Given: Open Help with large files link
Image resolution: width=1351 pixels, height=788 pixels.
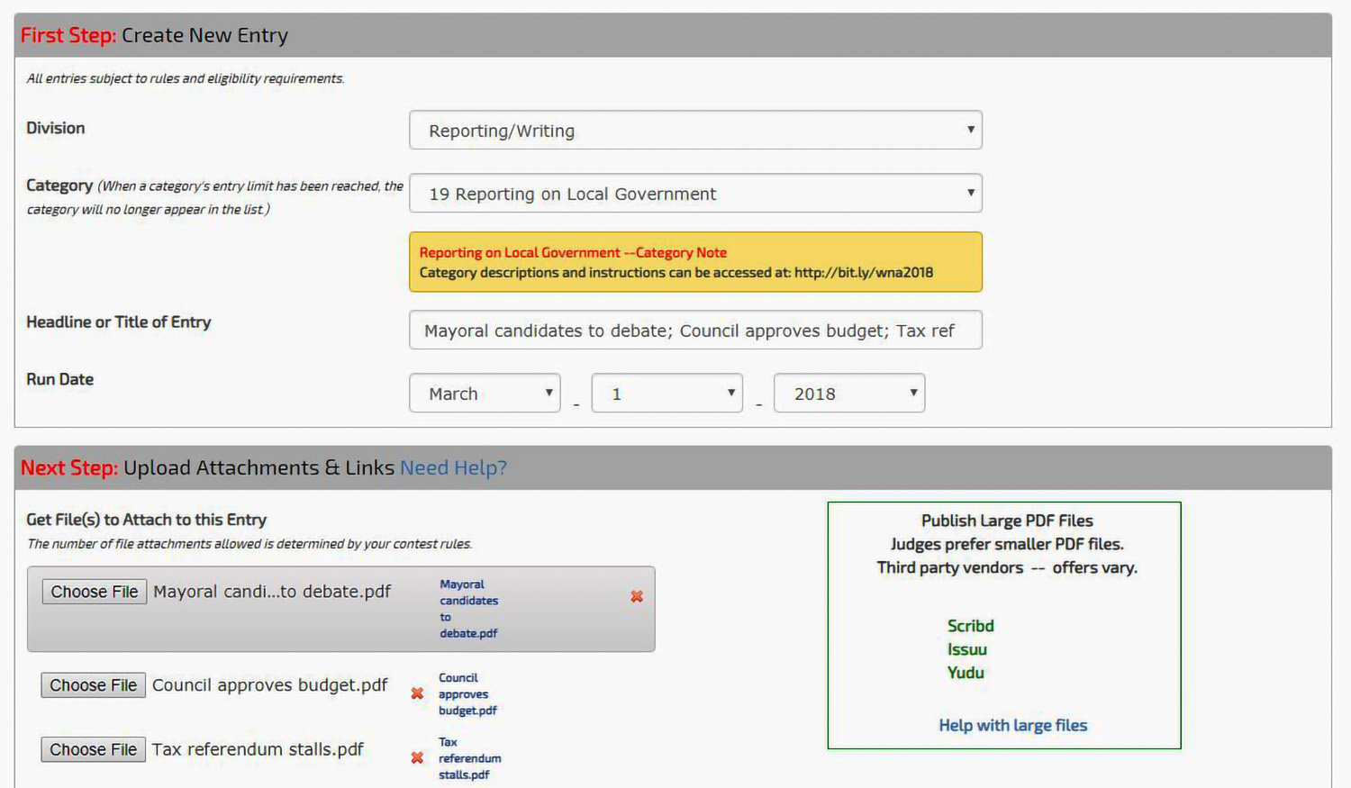Looking at the screenshot, I should pyautogui.click(x=1012, y=725).
